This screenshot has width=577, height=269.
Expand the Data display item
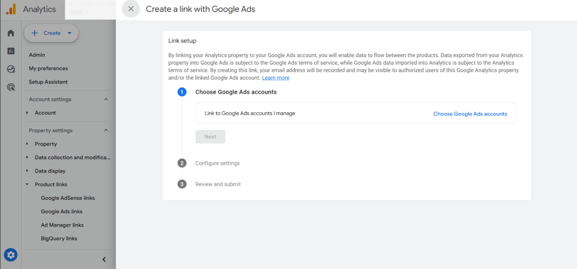[27, 171]
